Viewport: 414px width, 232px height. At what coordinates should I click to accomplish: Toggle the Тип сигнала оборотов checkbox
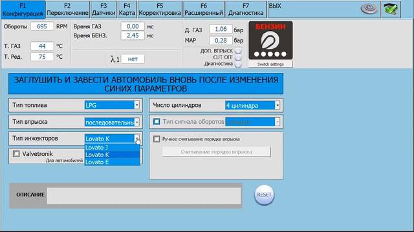[x=157, y=122]
